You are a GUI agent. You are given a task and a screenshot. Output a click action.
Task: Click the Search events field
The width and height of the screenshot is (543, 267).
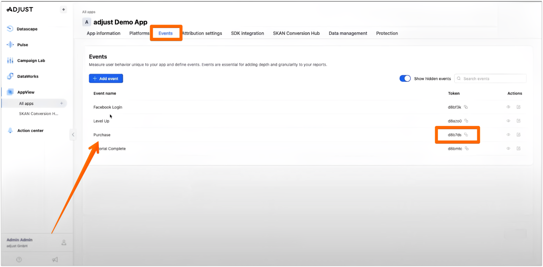pyautogui.click(x=492, y=78)
